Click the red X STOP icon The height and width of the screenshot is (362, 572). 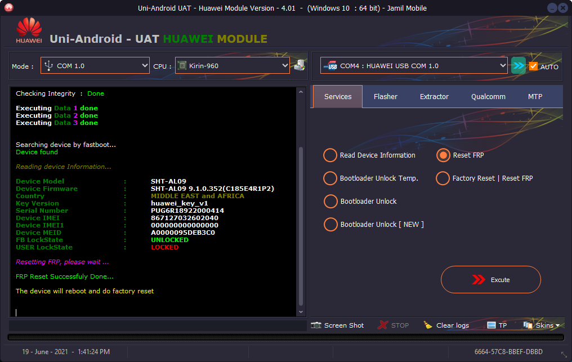tap(382, 325)
